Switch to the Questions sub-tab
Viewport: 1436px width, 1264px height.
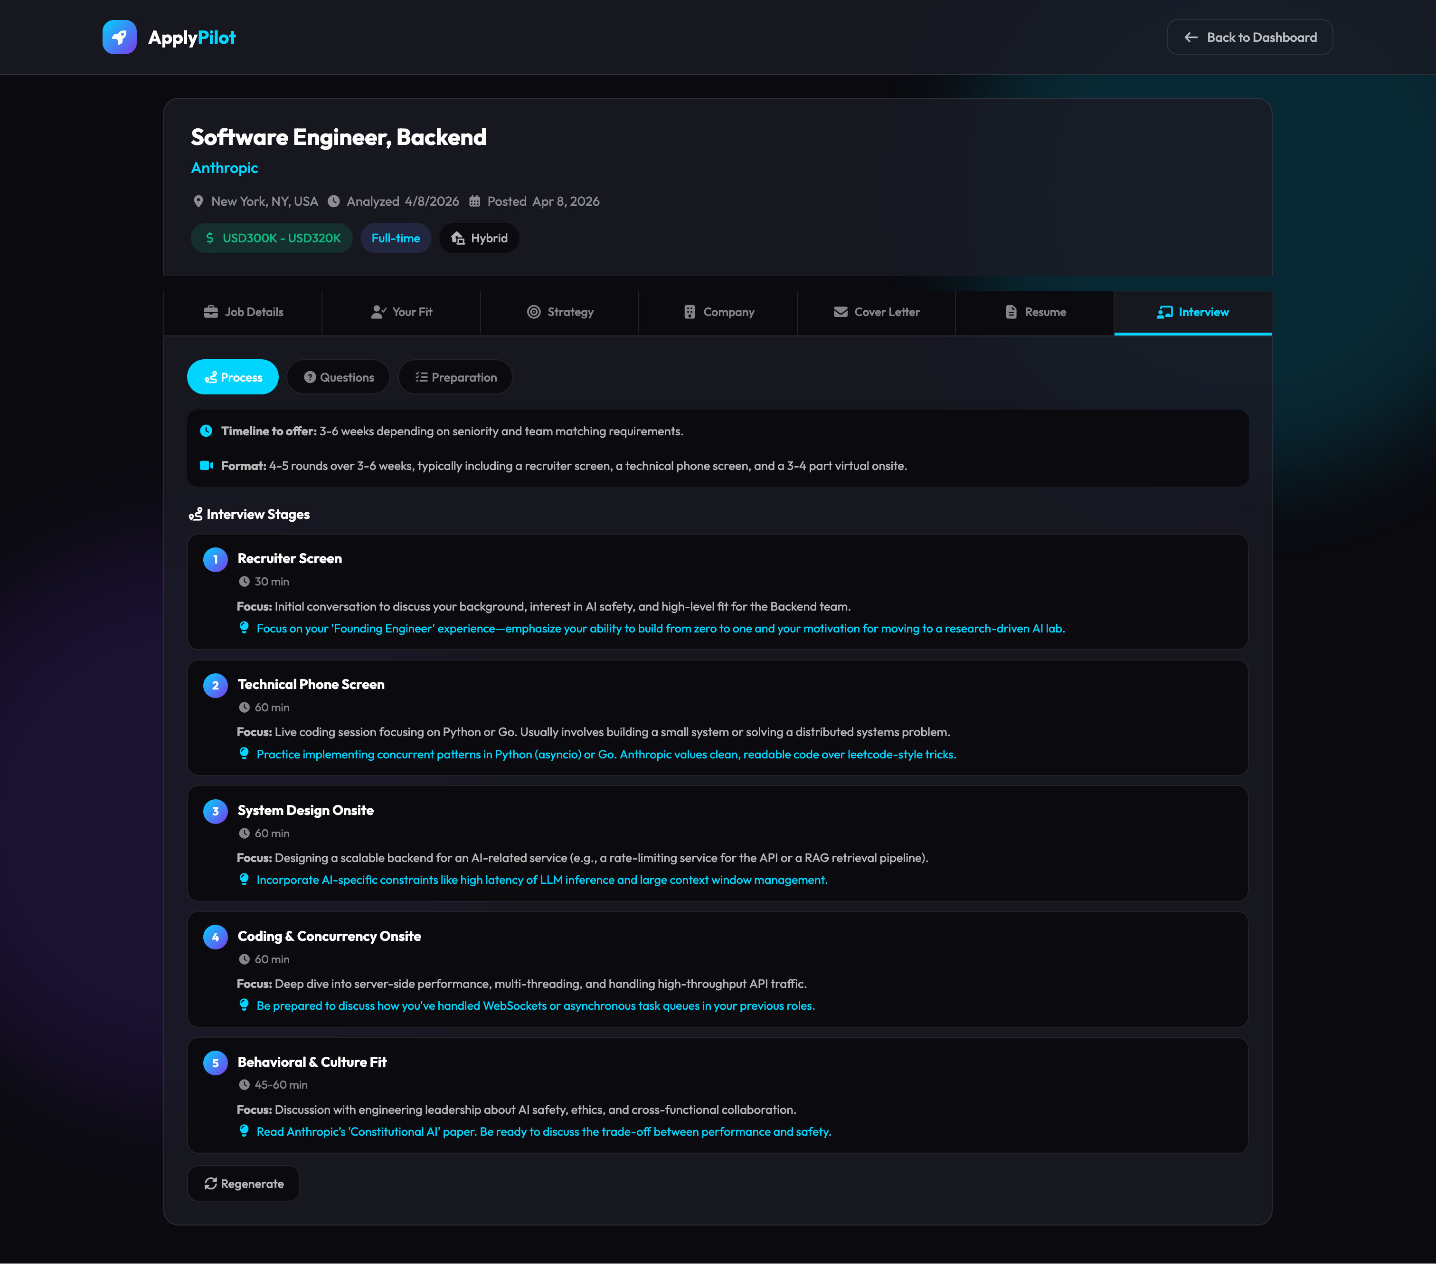pos(338,377)
